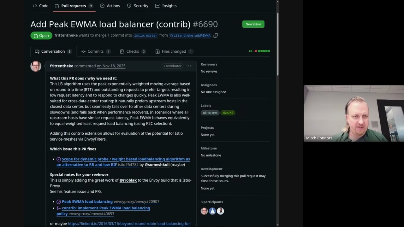Copy the head branch name icon
404x227 pixels.
216,36
